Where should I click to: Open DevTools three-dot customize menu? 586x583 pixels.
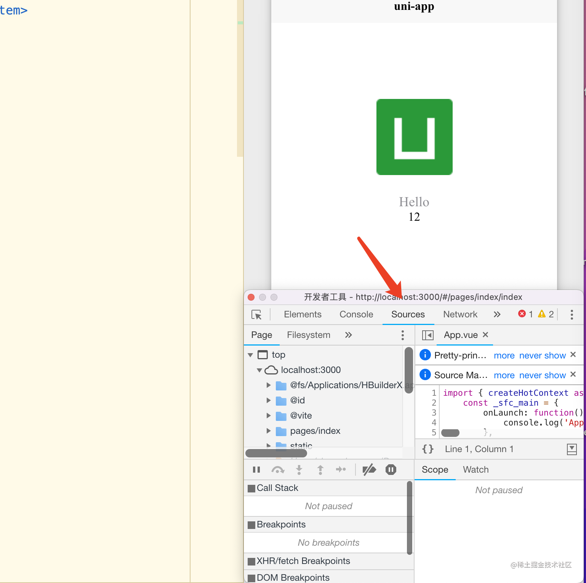(572, 314)
